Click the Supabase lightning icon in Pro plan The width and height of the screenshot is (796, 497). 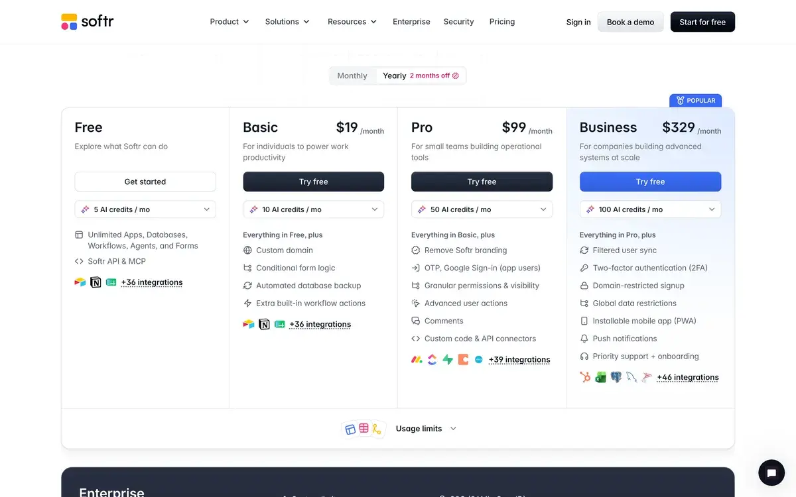[x=448, y=360]
